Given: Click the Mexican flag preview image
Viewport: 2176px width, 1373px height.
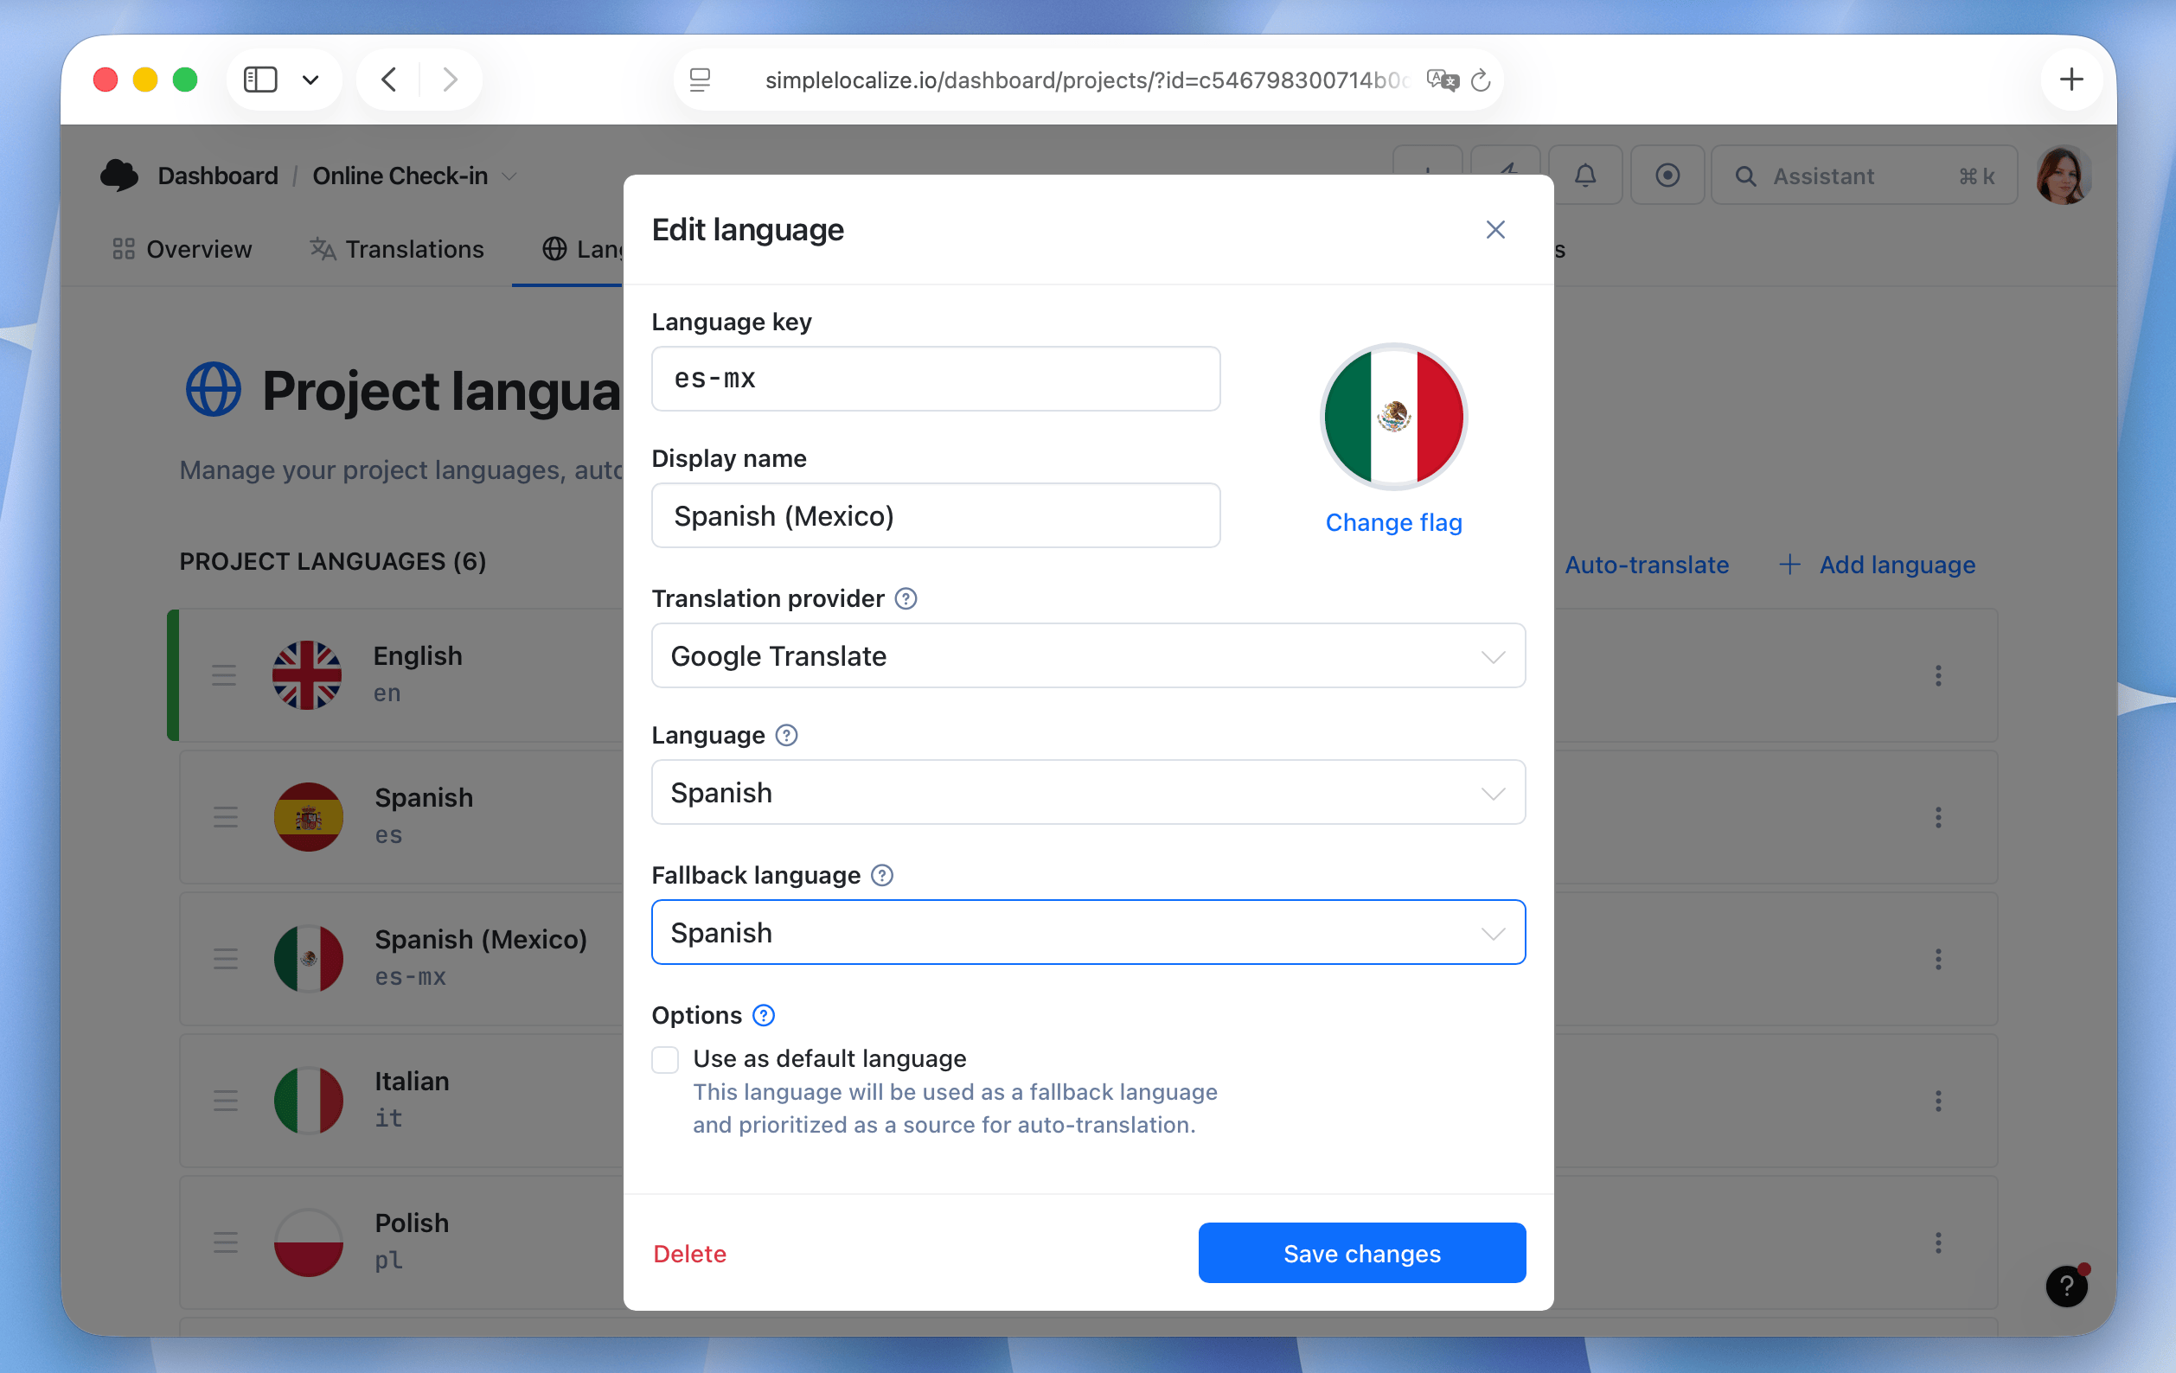Looking at the screenshot, I should tap(1392, 417).
